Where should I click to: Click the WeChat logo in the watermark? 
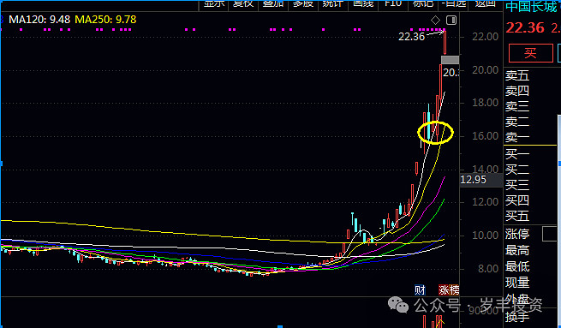click(x=398, y=305)
